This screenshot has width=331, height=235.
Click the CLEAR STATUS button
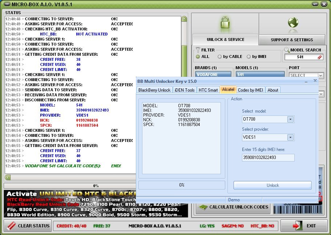[x=28, y=226]
